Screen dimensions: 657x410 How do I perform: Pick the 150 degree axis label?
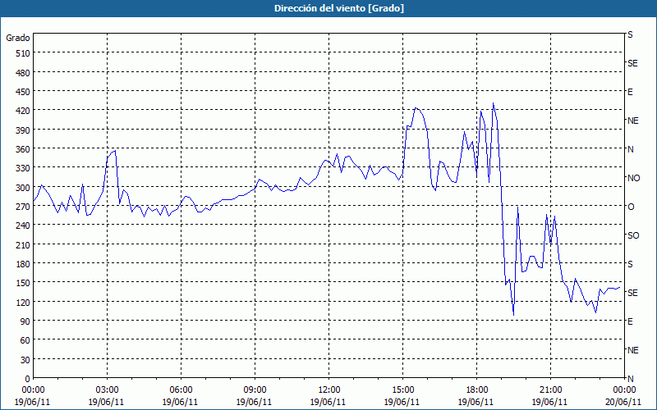[x=23, y=283]
